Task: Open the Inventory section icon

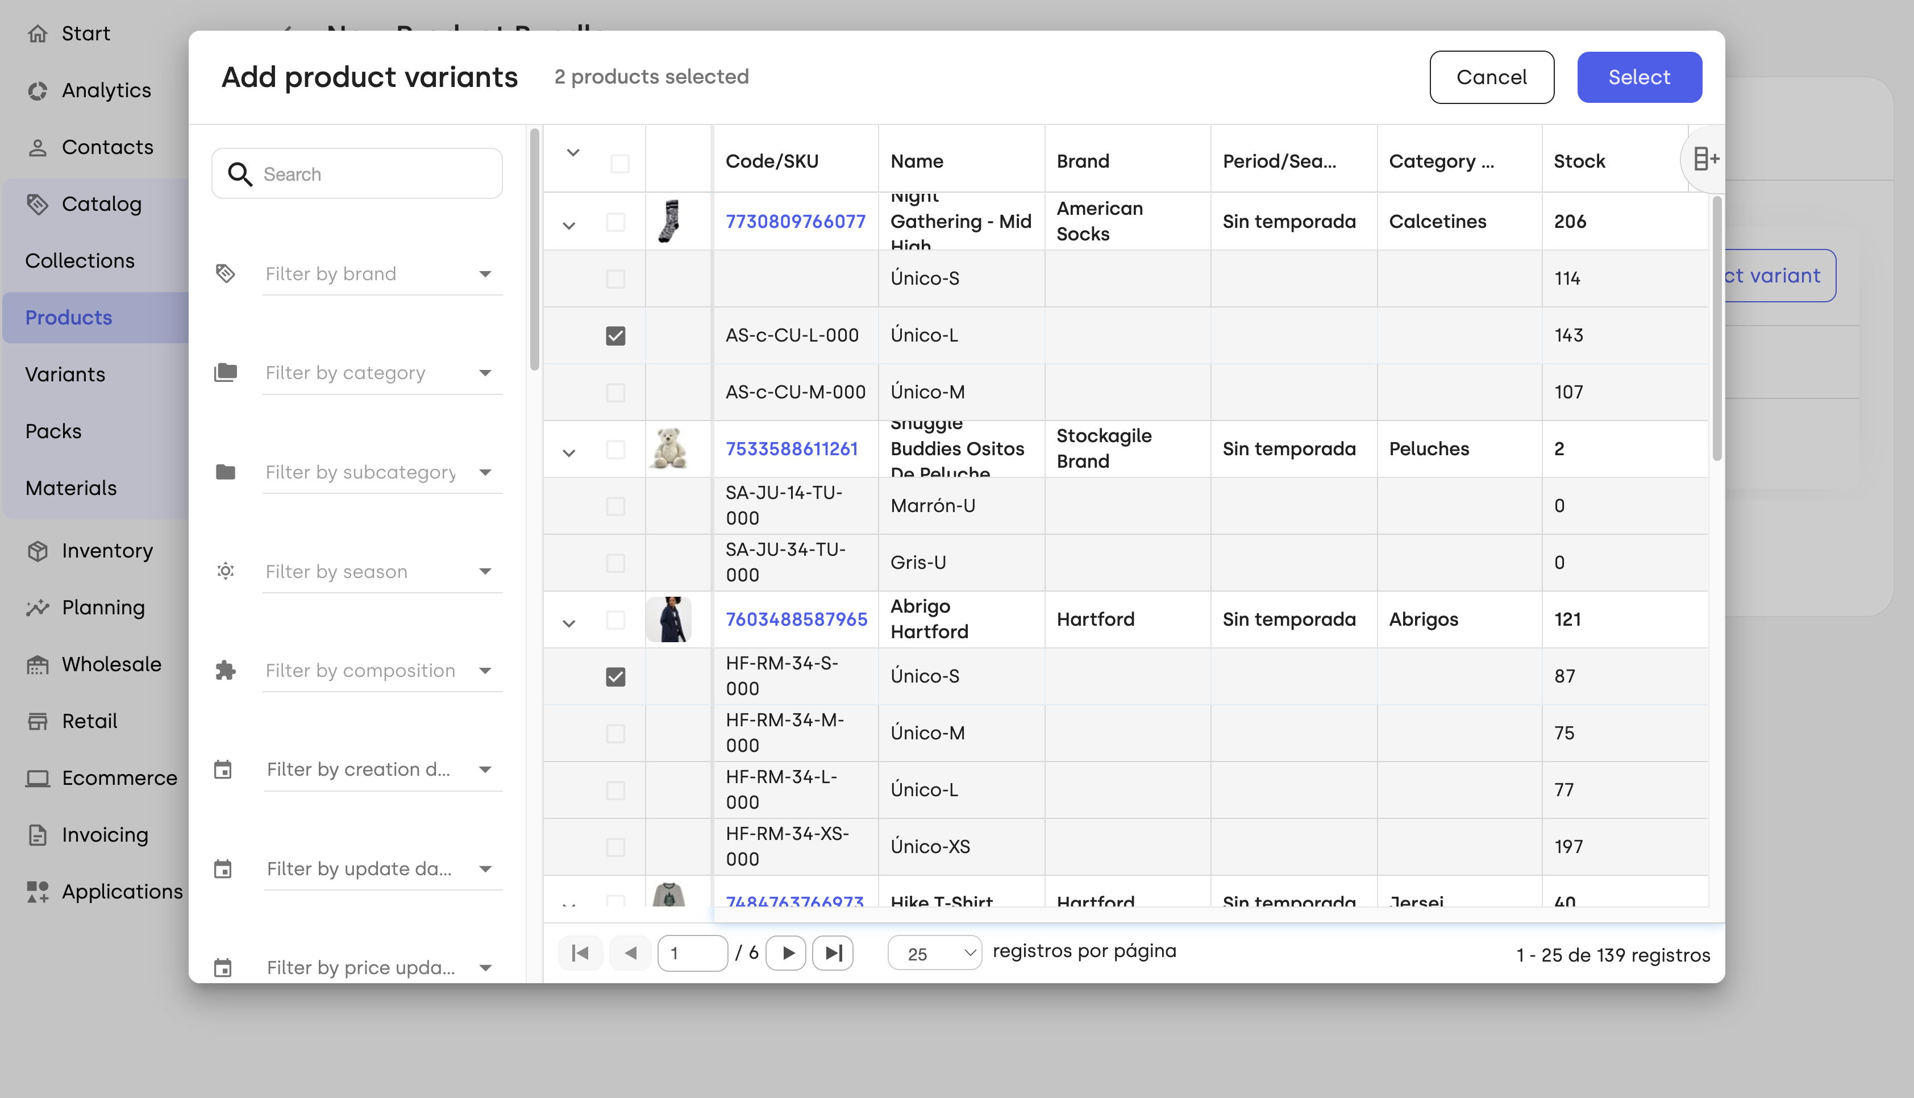Action: click(38, 551)
